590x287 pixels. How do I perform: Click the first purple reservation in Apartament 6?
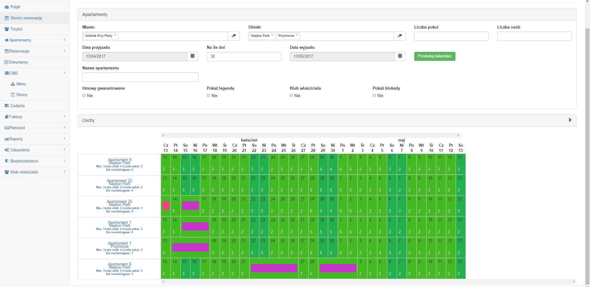tap(274, 268)
